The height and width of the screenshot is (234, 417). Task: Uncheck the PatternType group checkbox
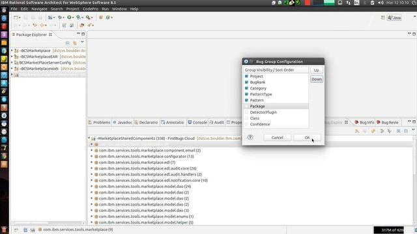pyautogui.click(x=246, y=94)
